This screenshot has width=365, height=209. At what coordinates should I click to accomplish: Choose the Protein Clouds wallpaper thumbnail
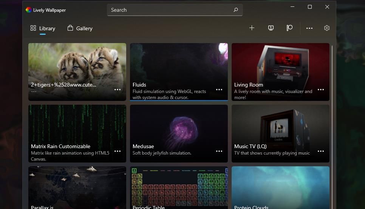[x=280, y=187]
